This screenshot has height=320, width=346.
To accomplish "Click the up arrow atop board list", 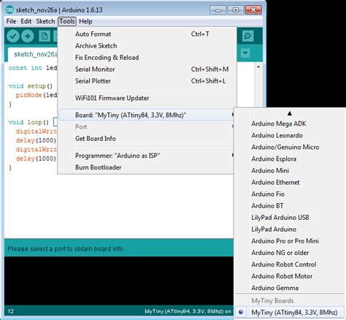I will click(289, 113).
